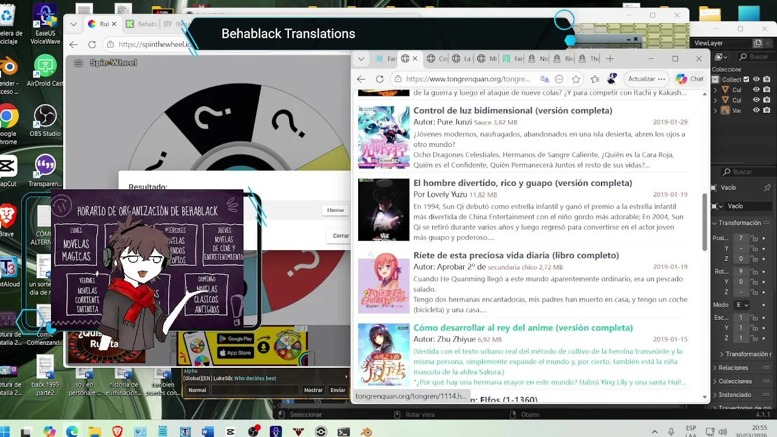This screenshot has width=777, height=437.
Task: Open Edge favorites list icon
Action: [595, 79]
